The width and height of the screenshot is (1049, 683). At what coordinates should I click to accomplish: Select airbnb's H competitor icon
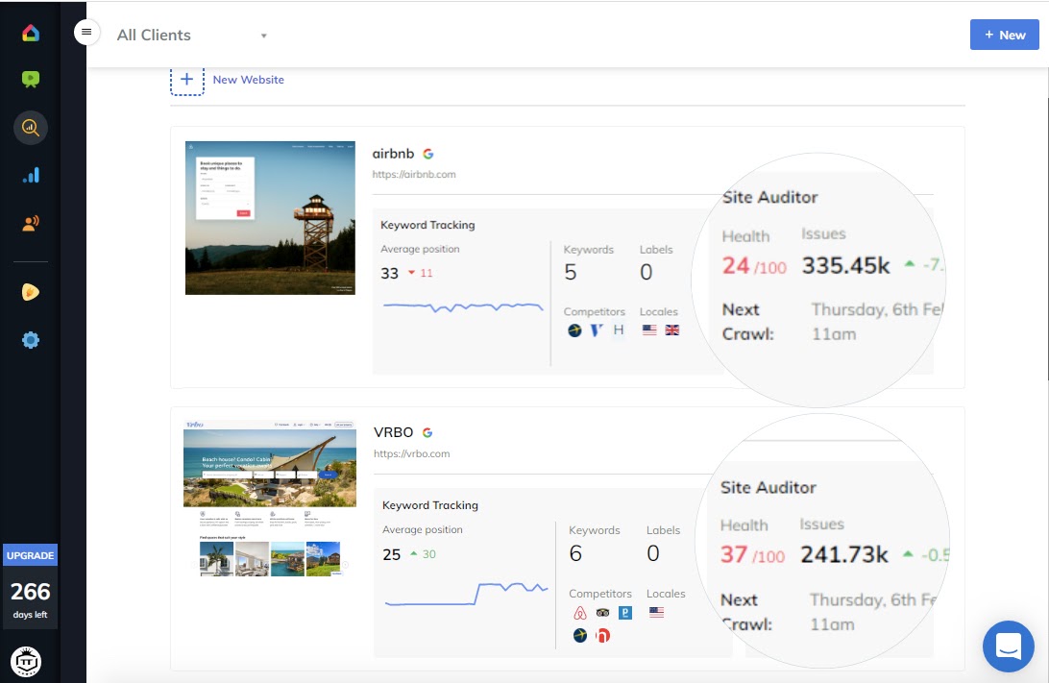[x=619, y=329]
